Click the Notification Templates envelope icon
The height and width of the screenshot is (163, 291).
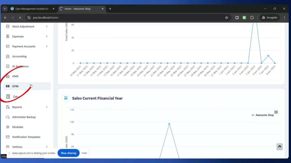(8, 137)
